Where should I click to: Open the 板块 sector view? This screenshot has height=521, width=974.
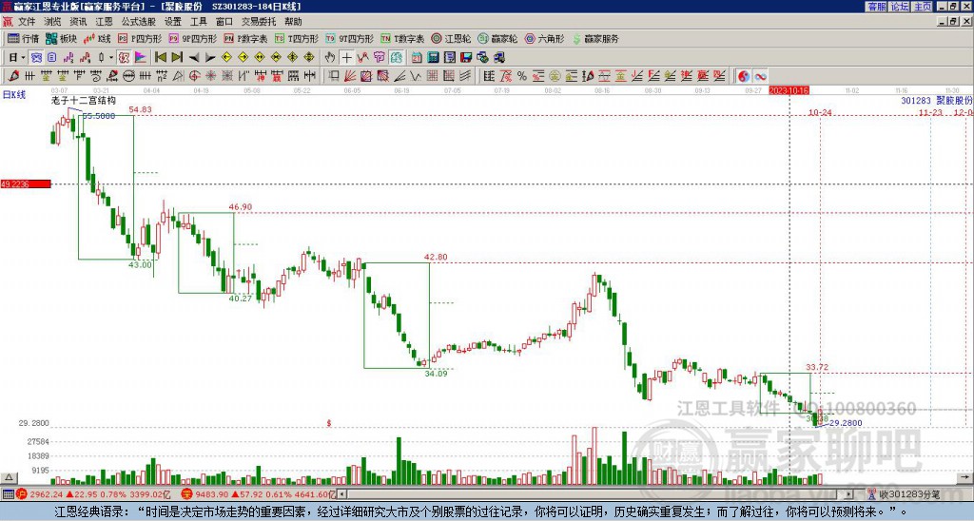tap(61, 38)
